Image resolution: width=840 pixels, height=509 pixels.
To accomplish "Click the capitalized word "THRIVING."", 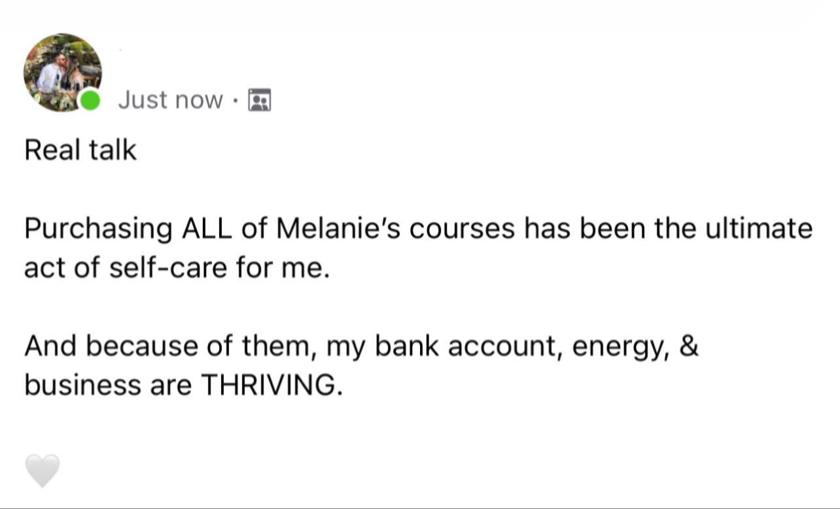I will (270, 386).
